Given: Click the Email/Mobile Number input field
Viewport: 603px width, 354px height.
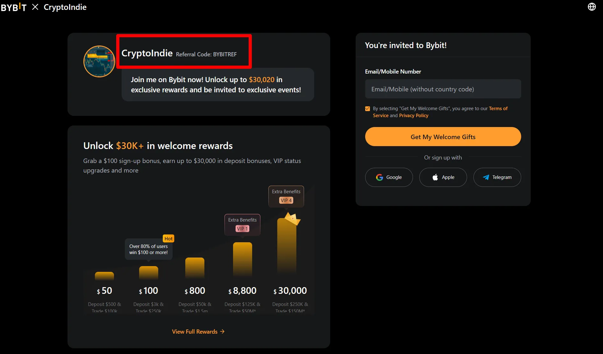Looking at the screenshot, I should (x=443, y=89).
